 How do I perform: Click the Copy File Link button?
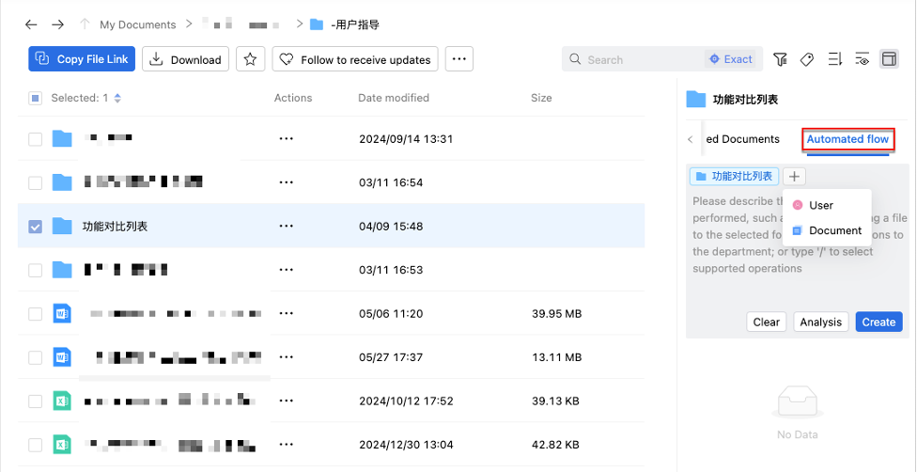[x=82, y=59]
